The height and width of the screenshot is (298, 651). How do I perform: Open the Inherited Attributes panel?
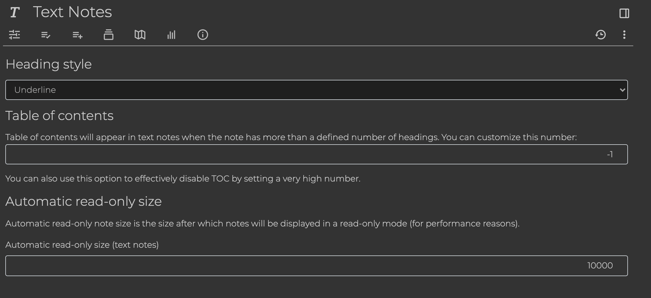pos(77,35)
